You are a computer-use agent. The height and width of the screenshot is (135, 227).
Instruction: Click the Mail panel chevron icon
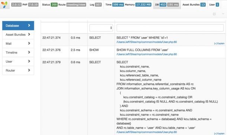point(29,43)
